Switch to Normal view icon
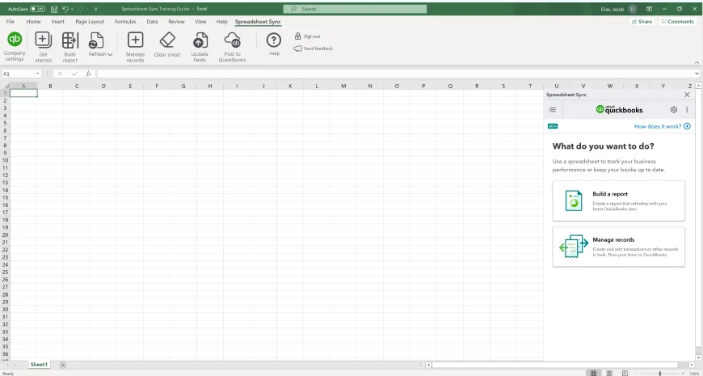 coord(593,373)
